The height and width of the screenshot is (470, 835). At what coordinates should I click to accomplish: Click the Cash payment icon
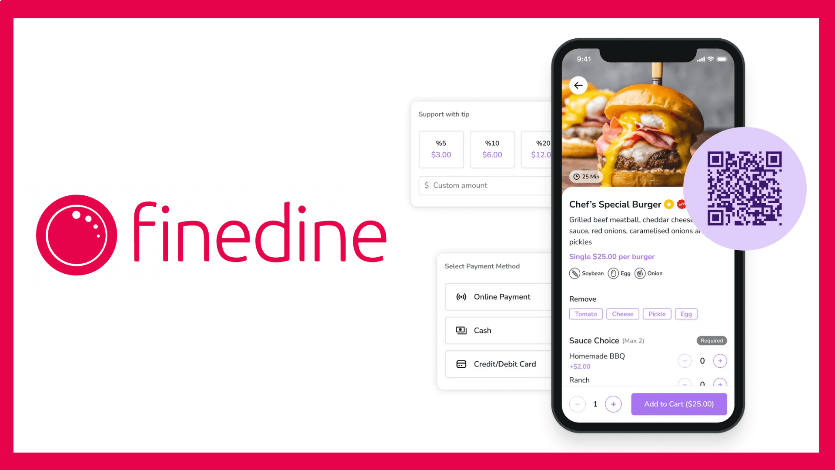coord(462,330)
